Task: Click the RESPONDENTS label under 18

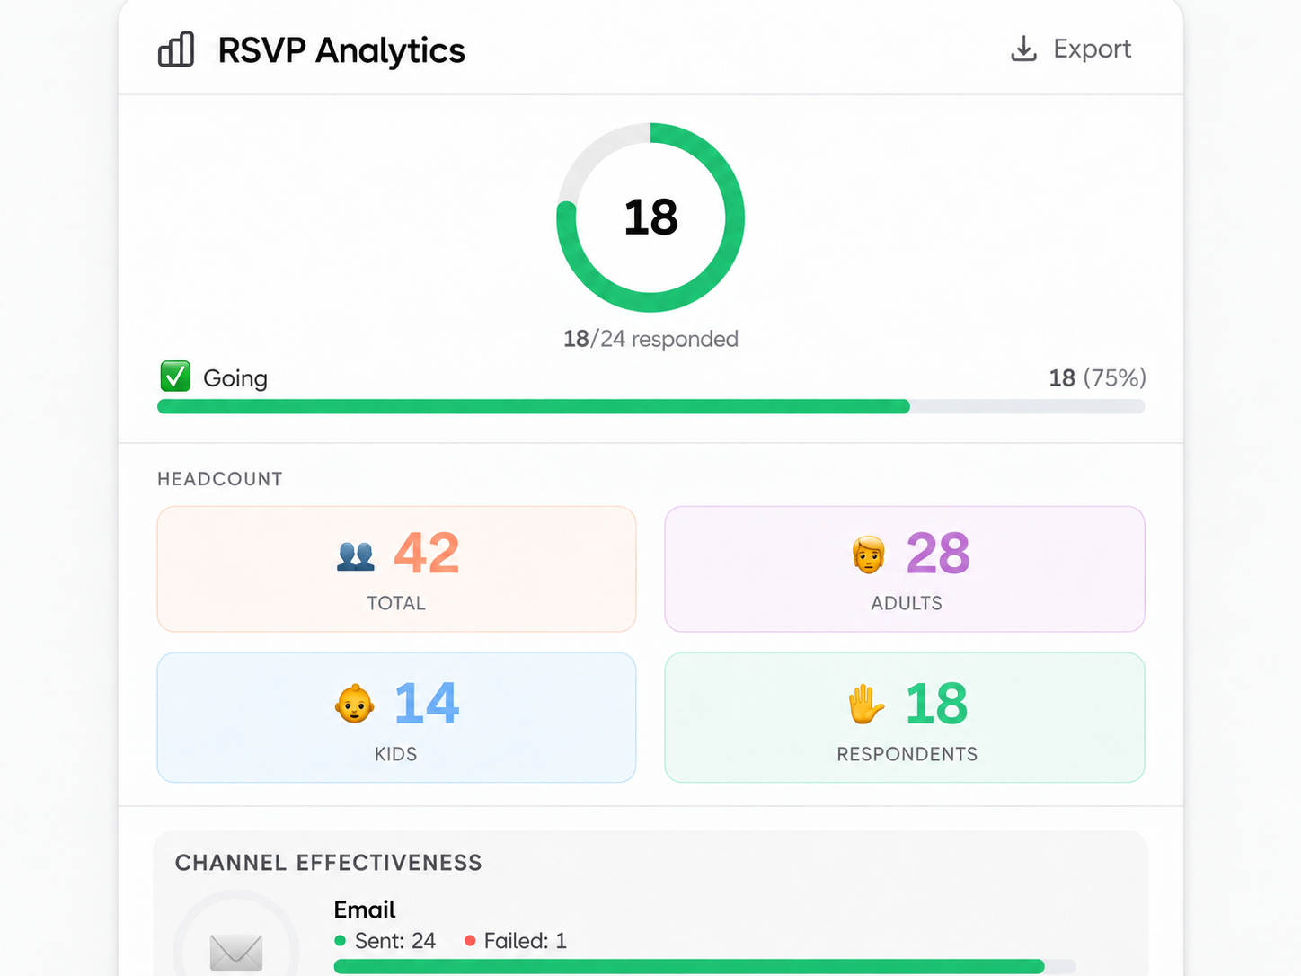Action: [x=907, y=754]
